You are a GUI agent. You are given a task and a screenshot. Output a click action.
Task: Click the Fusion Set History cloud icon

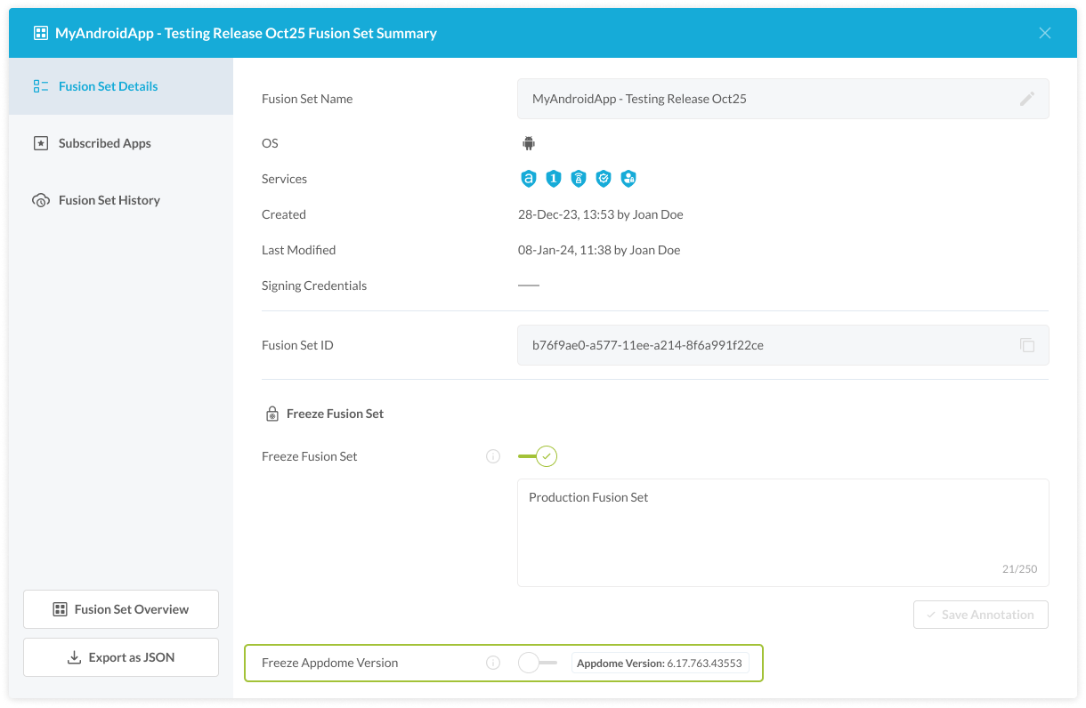[x=40, y=200]
